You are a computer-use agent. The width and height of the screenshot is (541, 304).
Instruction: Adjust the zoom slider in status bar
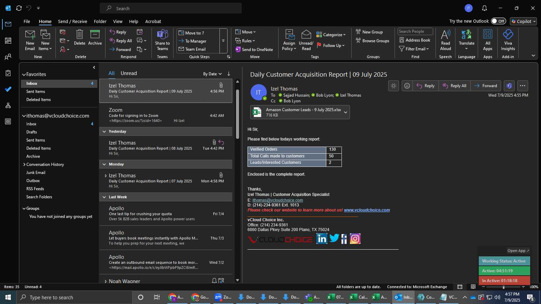coord(503,287)
